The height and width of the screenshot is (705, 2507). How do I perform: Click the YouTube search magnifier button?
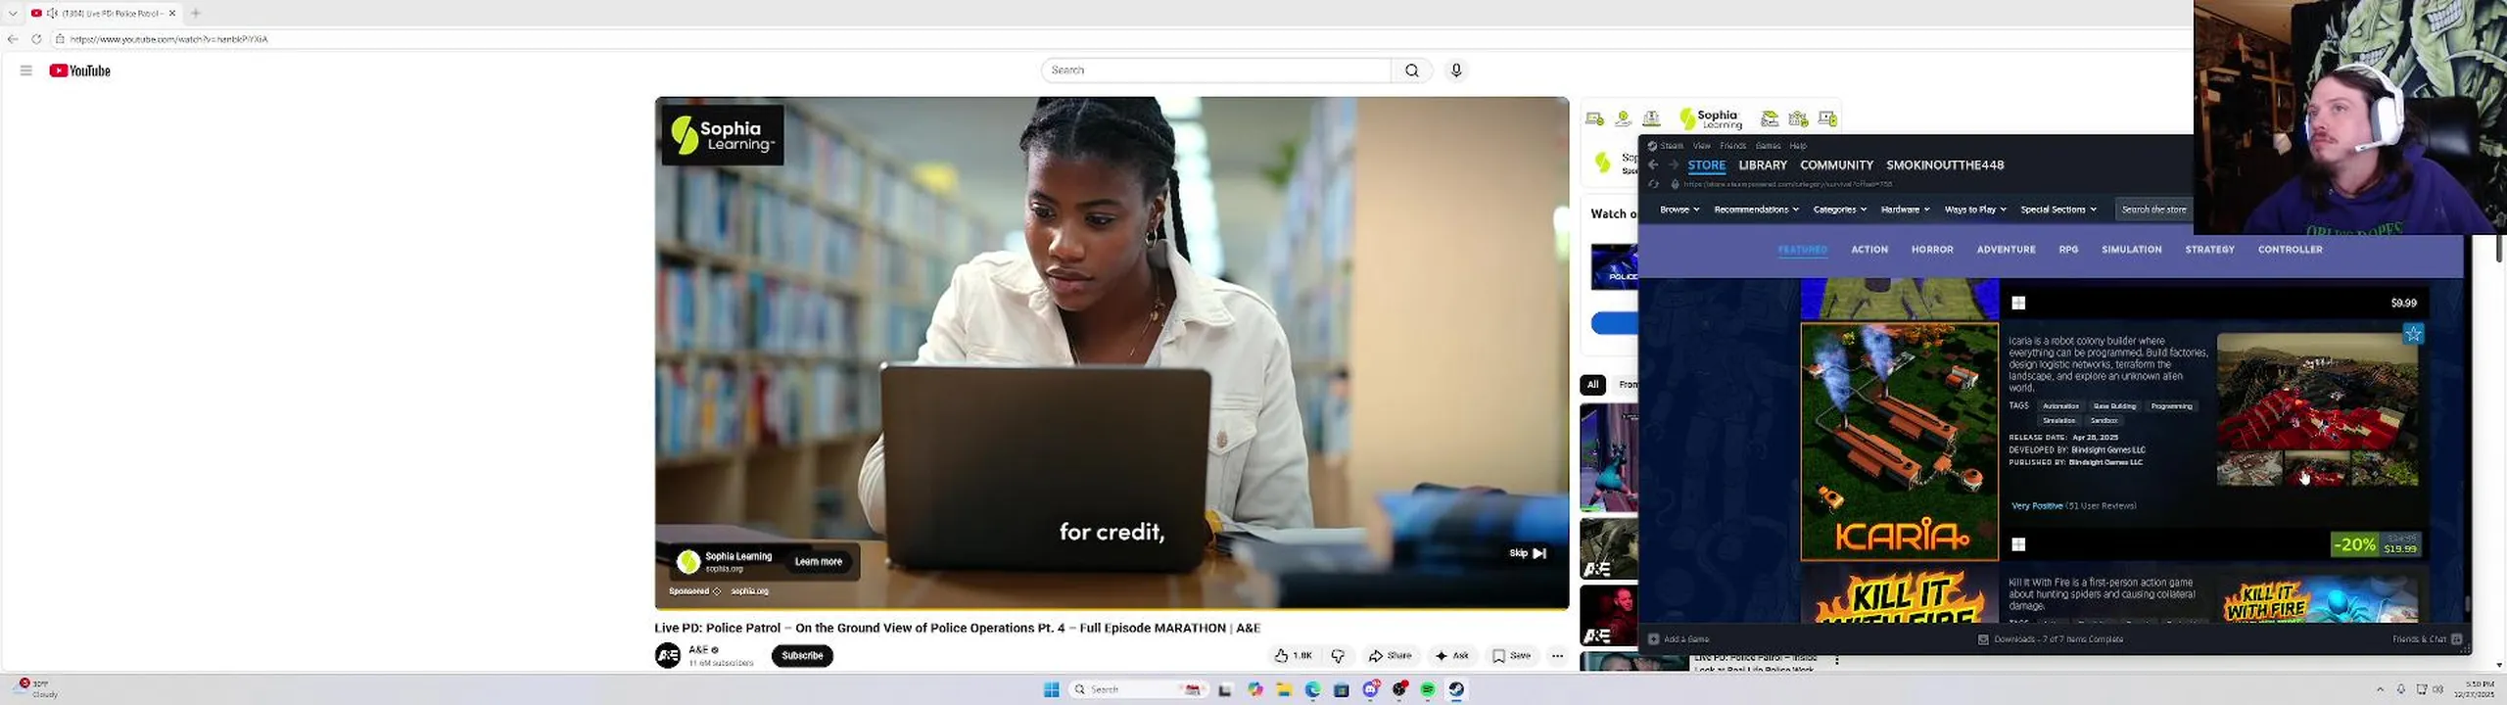(1411, 70)
